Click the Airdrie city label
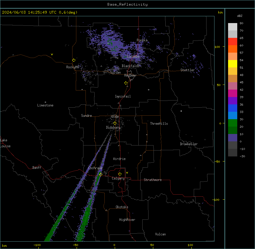 coord(119,159)
